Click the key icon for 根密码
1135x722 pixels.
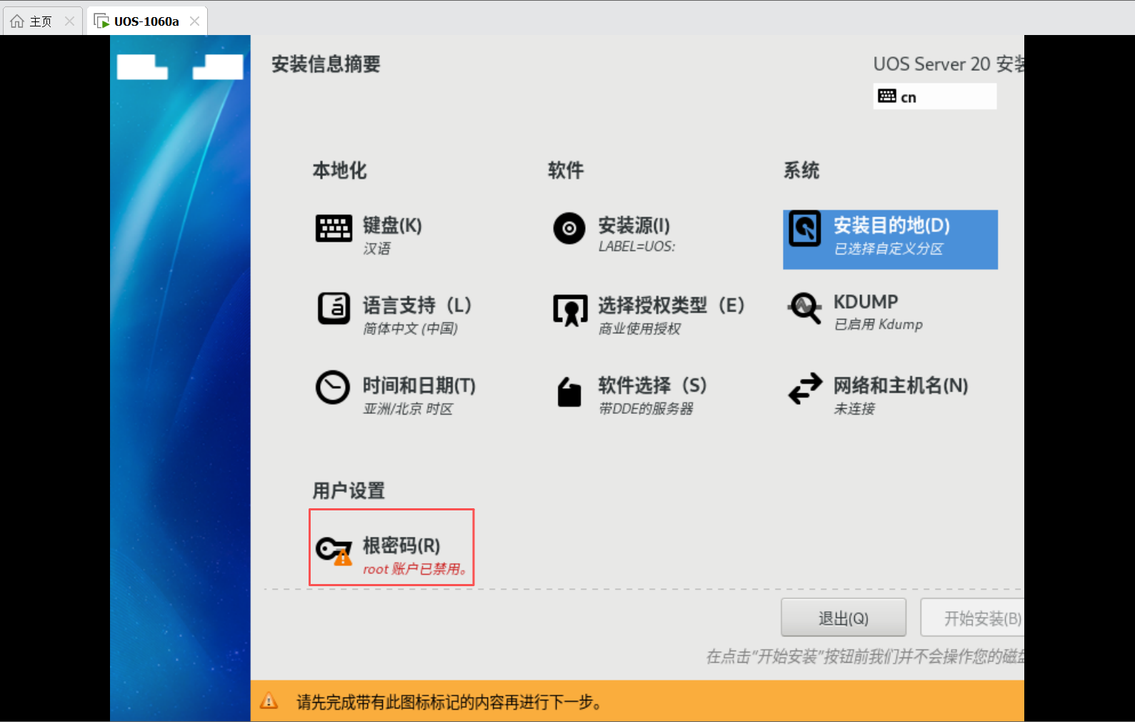334,550
